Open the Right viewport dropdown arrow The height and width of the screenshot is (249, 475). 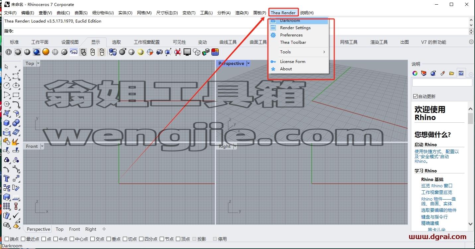235,146
